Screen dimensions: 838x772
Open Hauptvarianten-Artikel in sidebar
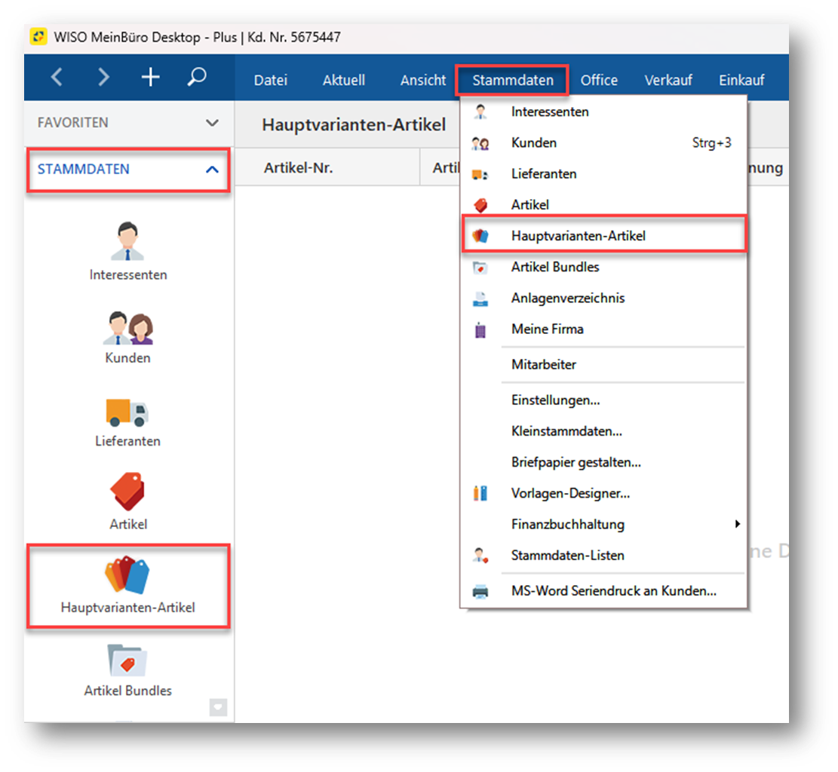coord(127,586)
